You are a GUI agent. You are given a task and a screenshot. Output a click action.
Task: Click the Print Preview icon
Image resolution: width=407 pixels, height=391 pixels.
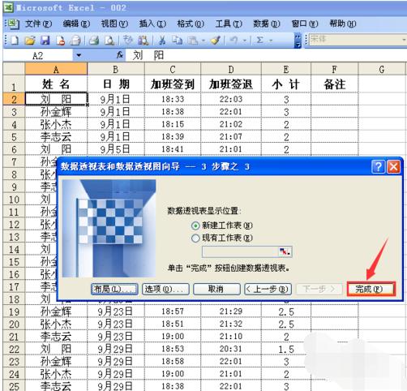109,41
